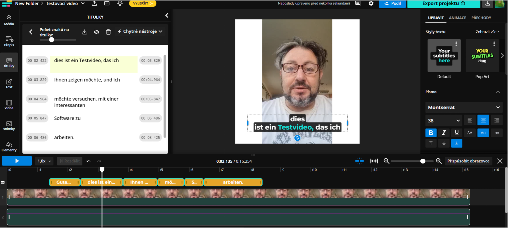Viewport: 508px width, 228px height.
Task: Open the Elementy sidebar panel
Action: pos(9,147)
